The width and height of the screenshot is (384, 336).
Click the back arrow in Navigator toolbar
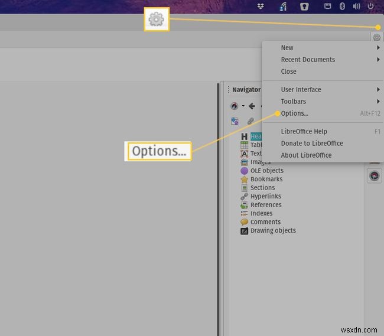252,106
